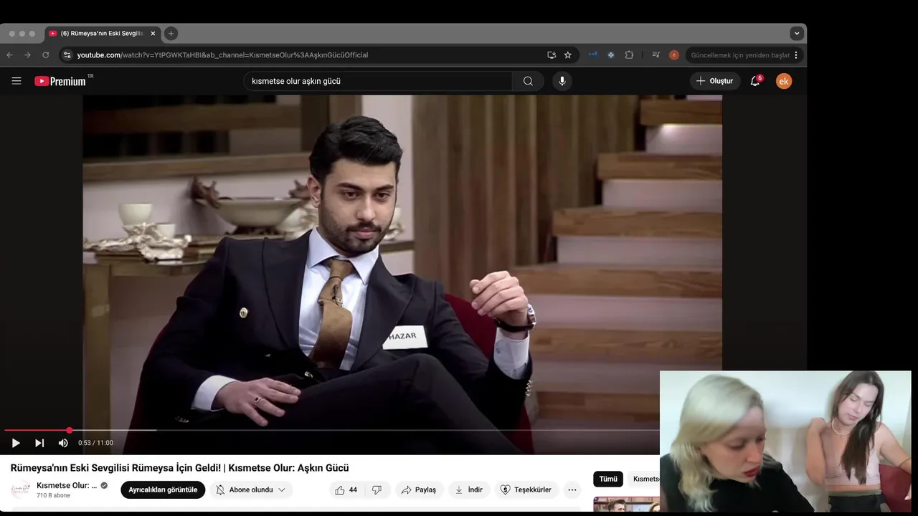Viewport: 918px width, 516px height.
Task: Click the 0:53 / 11:00 time display
Action: [x=95, y=443]
